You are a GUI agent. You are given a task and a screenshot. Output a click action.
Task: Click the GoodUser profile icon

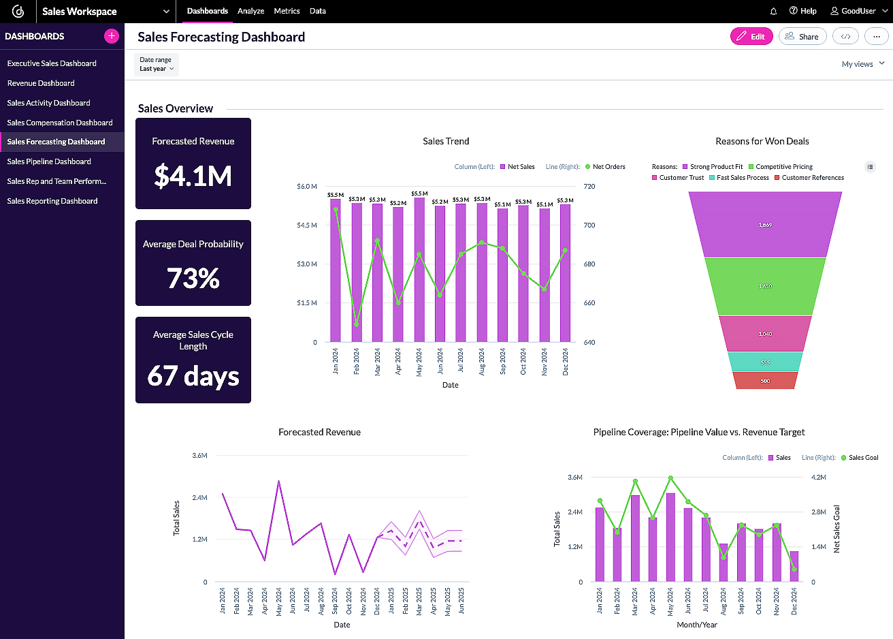pyautogui.click(x=834, y=11)
